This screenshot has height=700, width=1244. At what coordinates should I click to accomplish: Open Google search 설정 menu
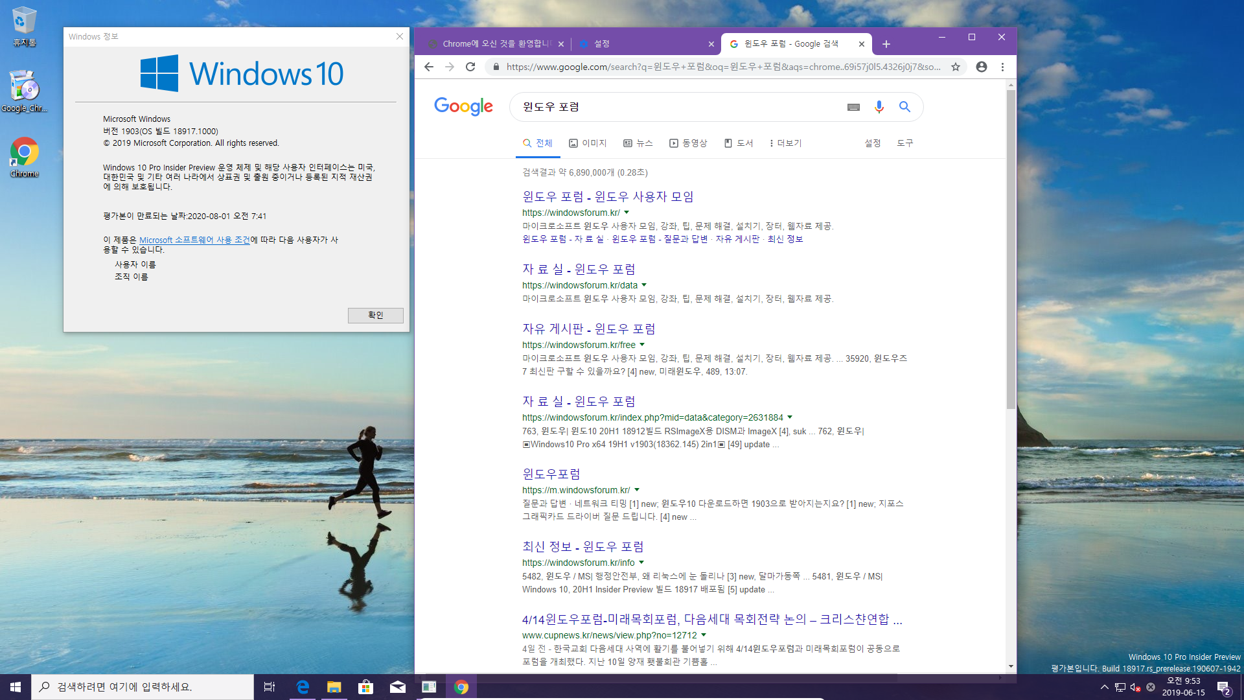(x=873, y=143)
